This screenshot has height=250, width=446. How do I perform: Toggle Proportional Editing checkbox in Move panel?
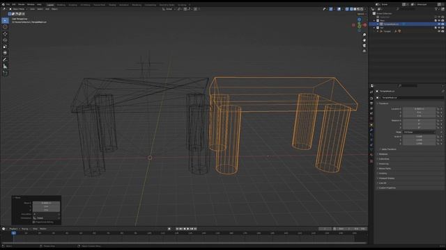click(x=34, y=222)
